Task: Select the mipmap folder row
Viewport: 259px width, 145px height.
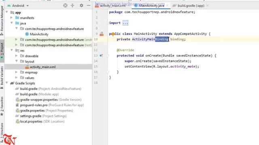Action: 31,72
